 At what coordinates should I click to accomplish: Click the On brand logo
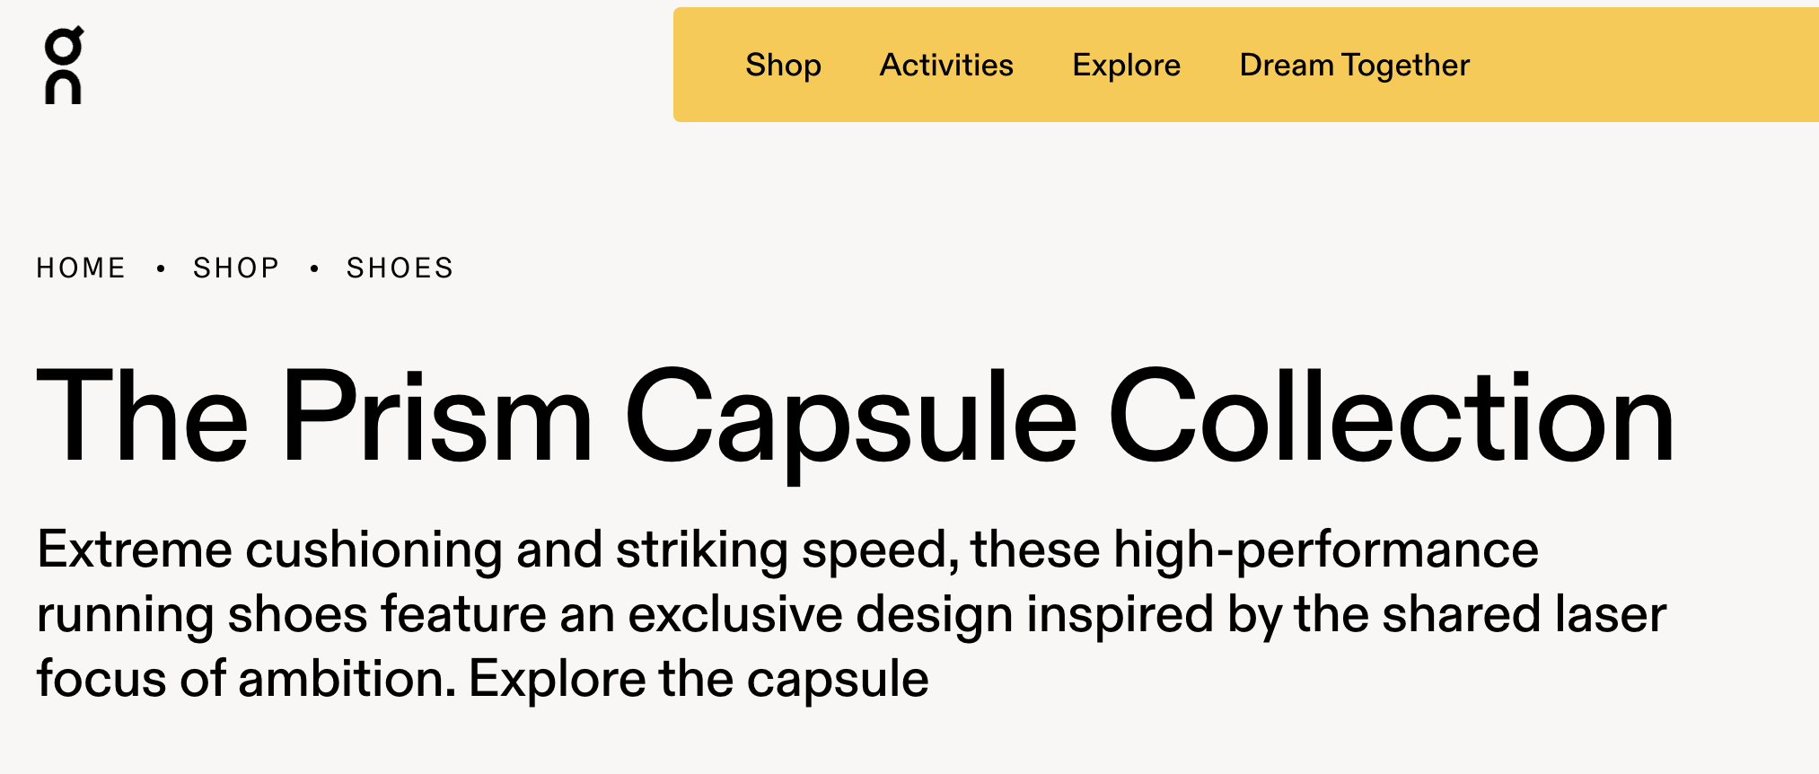[64, 66]
